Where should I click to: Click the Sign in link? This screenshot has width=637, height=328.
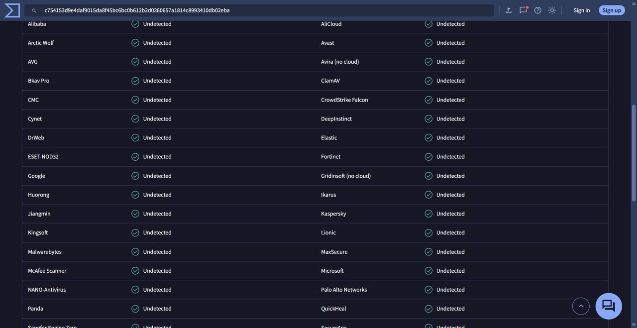pyautogui.click(x=582, y=10)
